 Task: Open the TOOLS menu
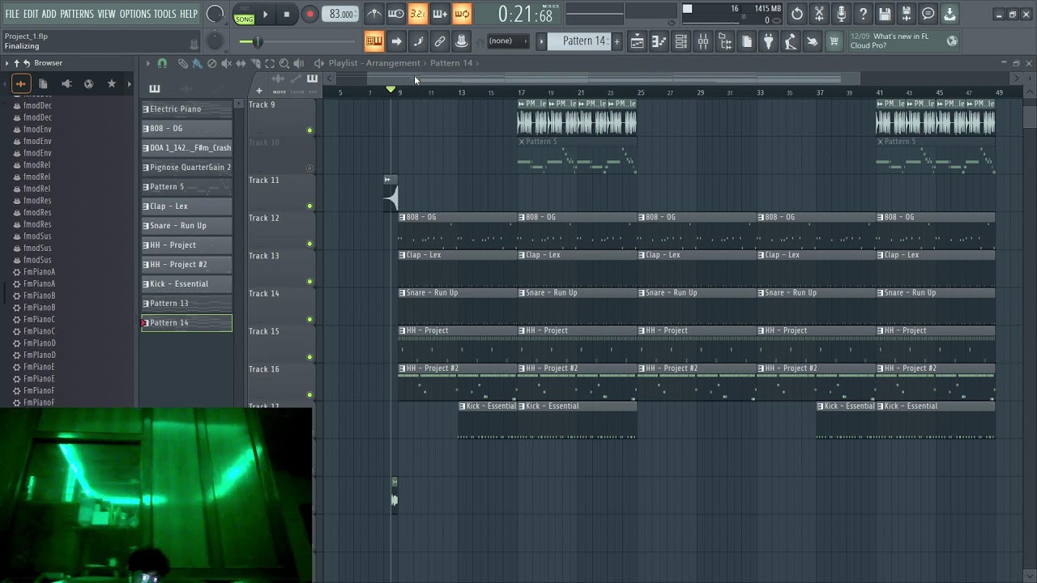165,14
